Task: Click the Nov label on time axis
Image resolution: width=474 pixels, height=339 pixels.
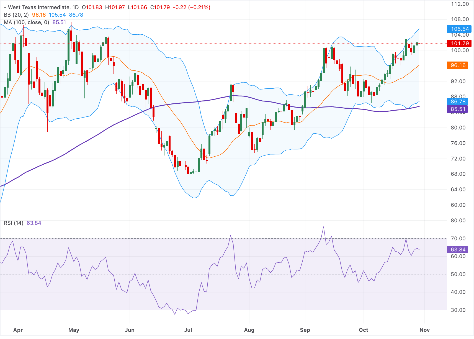Action: click(424, 330)
